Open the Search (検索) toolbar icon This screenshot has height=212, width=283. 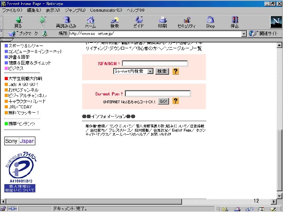point(115,22)
